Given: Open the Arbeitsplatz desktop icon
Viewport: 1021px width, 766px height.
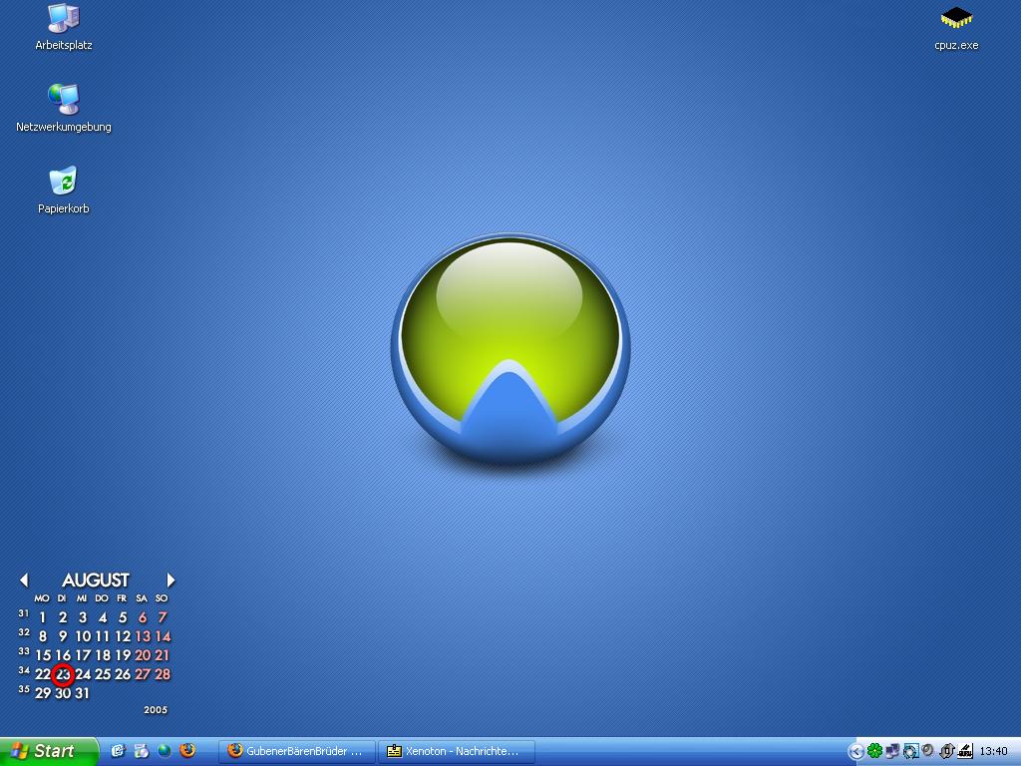Looking at the screenshot, I should pos(63,27).
